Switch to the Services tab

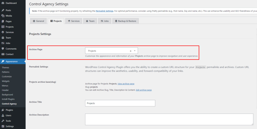pyautogui.click(x=74, y=21)
